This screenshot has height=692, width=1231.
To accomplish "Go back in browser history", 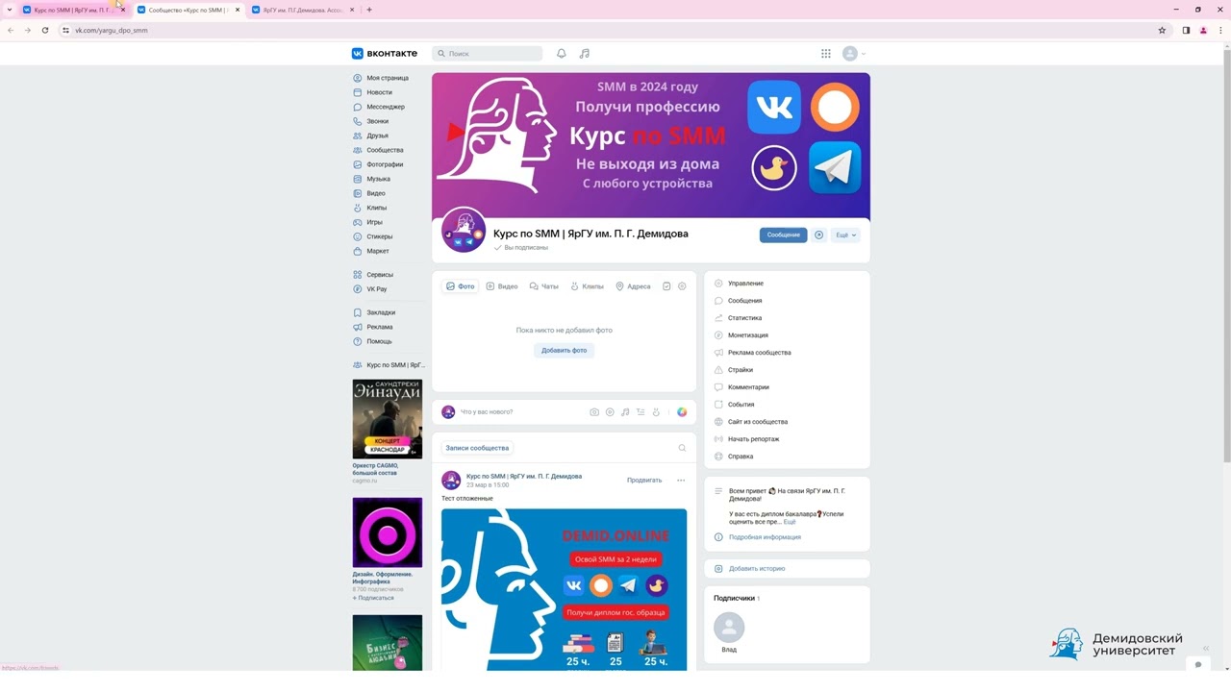I will (11, 30).
